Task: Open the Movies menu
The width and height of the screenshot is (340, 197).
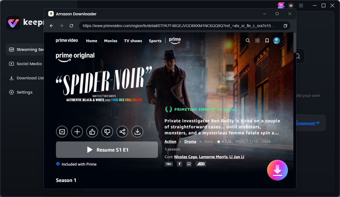Action: click(111, 41)
